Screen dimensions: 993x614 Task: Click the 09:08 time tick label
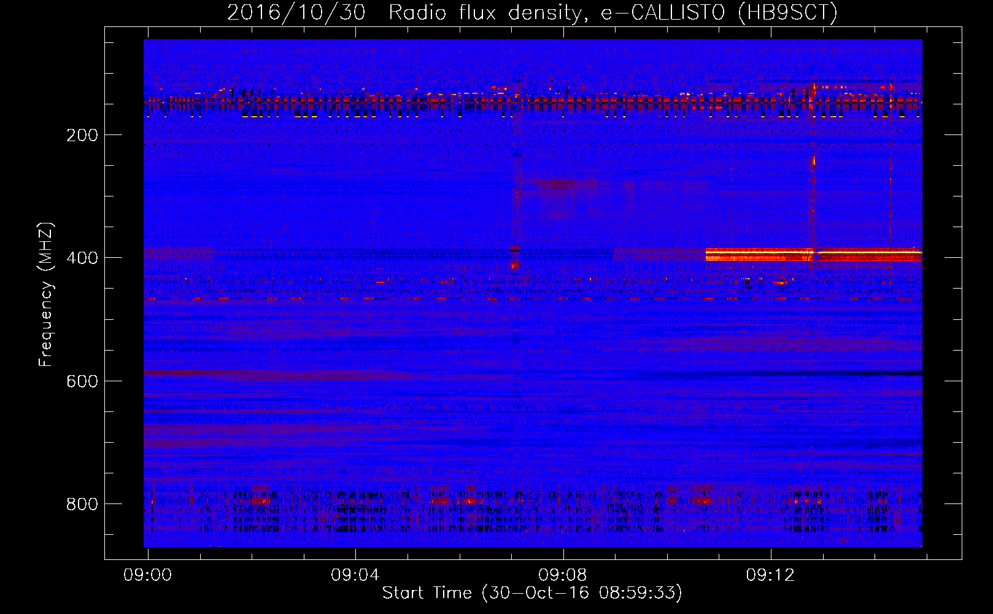pos(563,575)
